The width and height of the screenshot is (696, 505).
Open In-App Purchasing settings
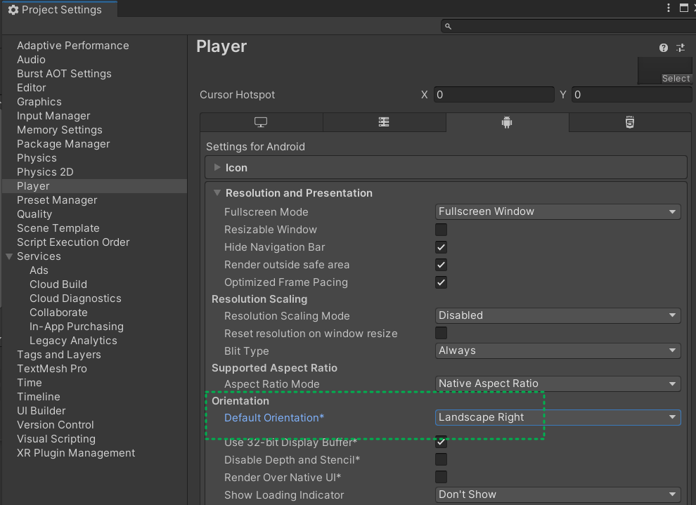click(77, 327)
